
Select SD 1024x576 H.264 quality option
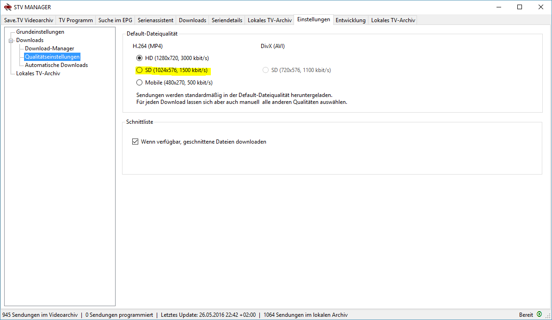[x=139, y=71]
